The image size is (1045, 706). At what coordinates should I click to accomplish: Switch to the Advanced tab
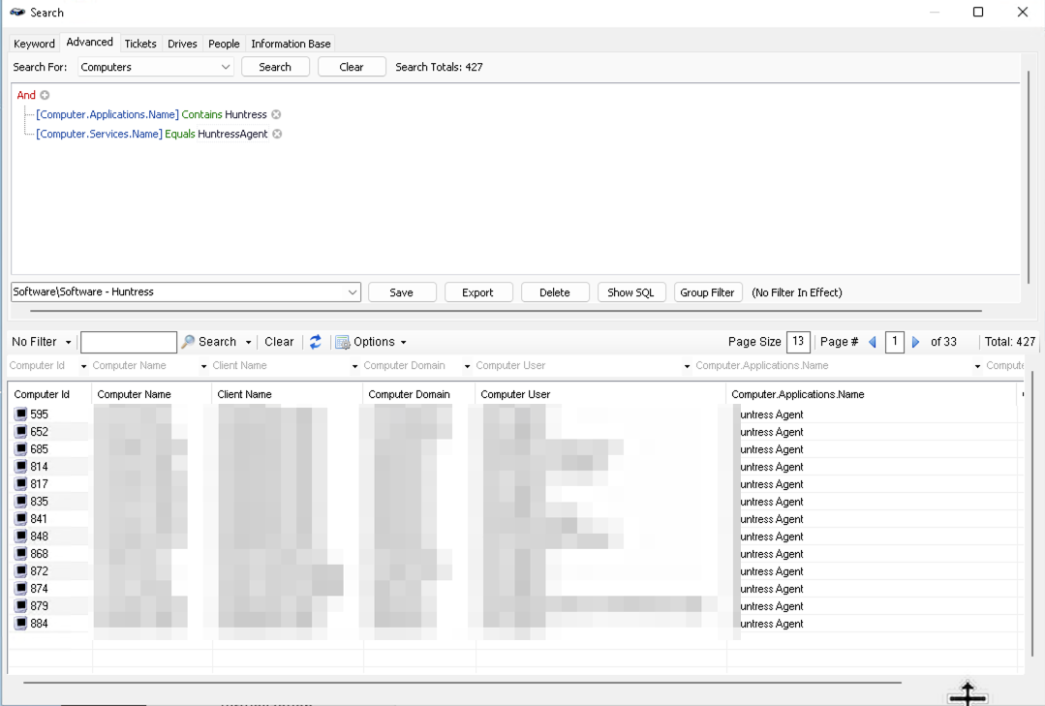(89, 42)
